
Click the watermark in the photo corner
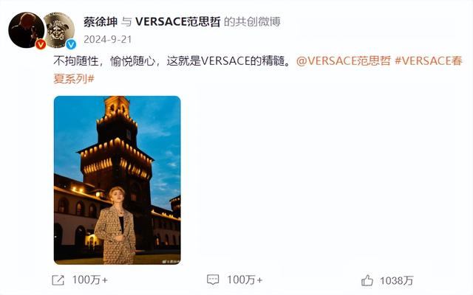(x=171, y=262)
